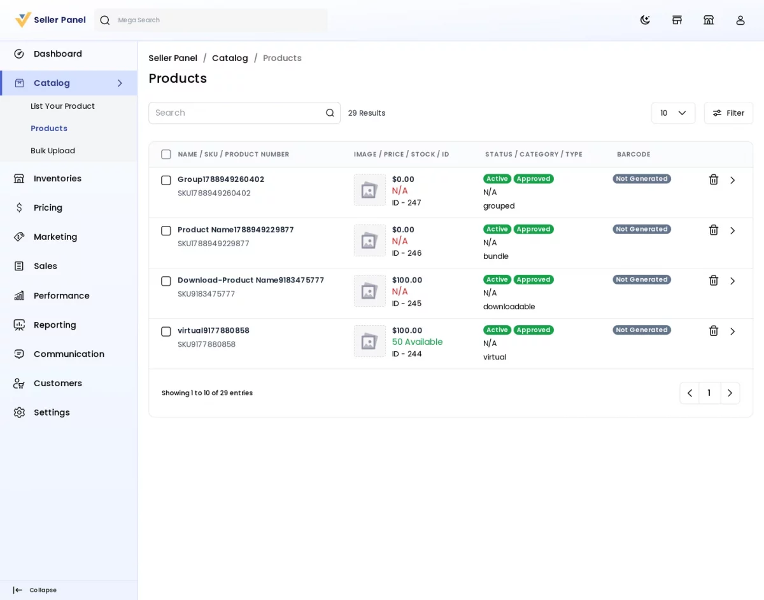Open List Your Product submenu item
The width and height of the screenshot is (764, 600).
click(62, 106)
